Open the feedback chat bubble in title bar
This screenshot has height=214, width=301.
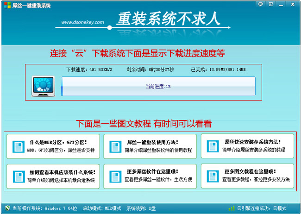click(261, 5)
